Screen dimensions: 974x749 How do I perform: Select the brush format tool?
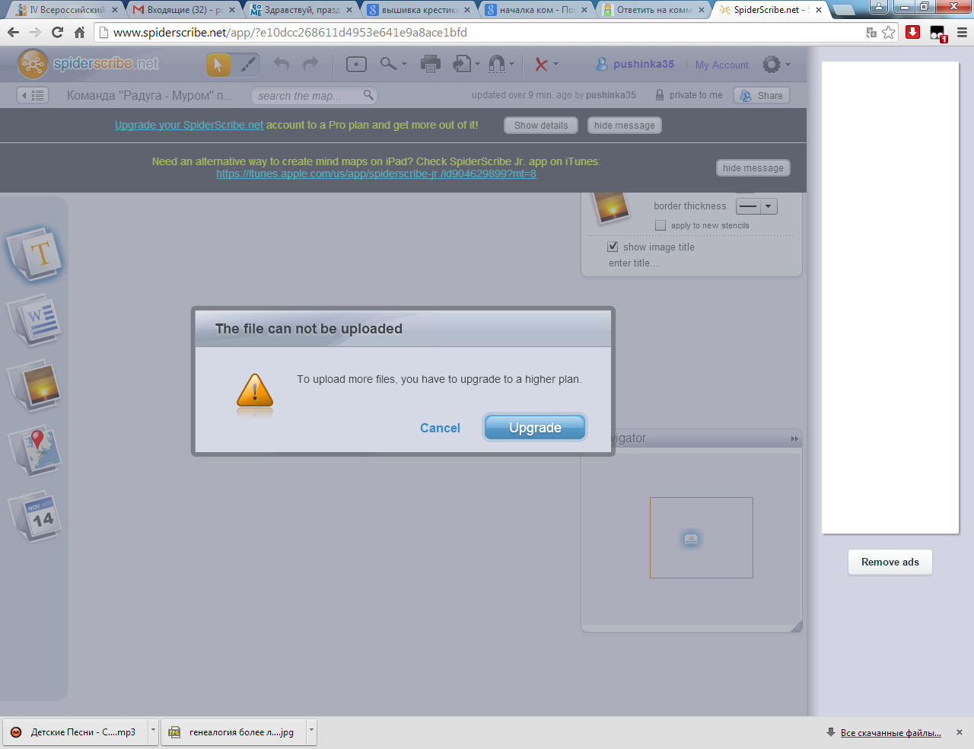(248, 65)
